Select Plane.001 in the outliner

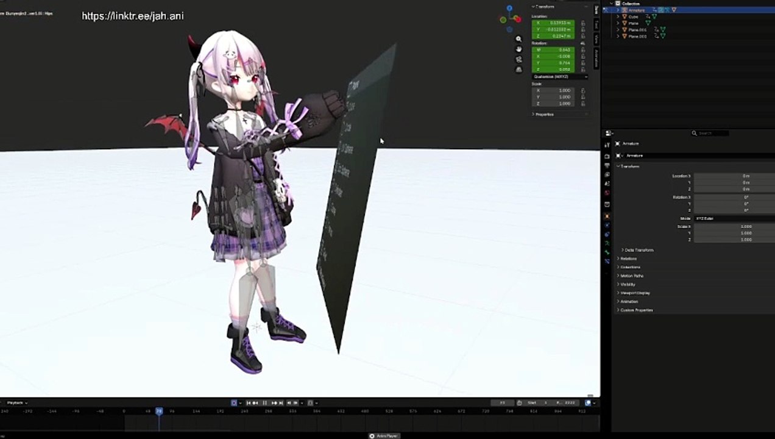pos(637,30)
